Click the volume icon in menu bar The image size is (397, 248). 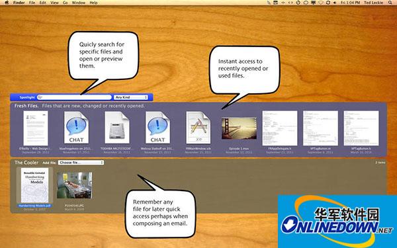(335, 3)
